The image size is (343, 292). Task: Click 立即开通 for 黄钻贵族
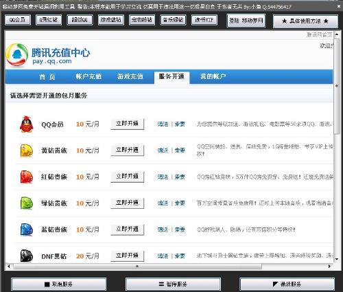(x=128, y=150)
